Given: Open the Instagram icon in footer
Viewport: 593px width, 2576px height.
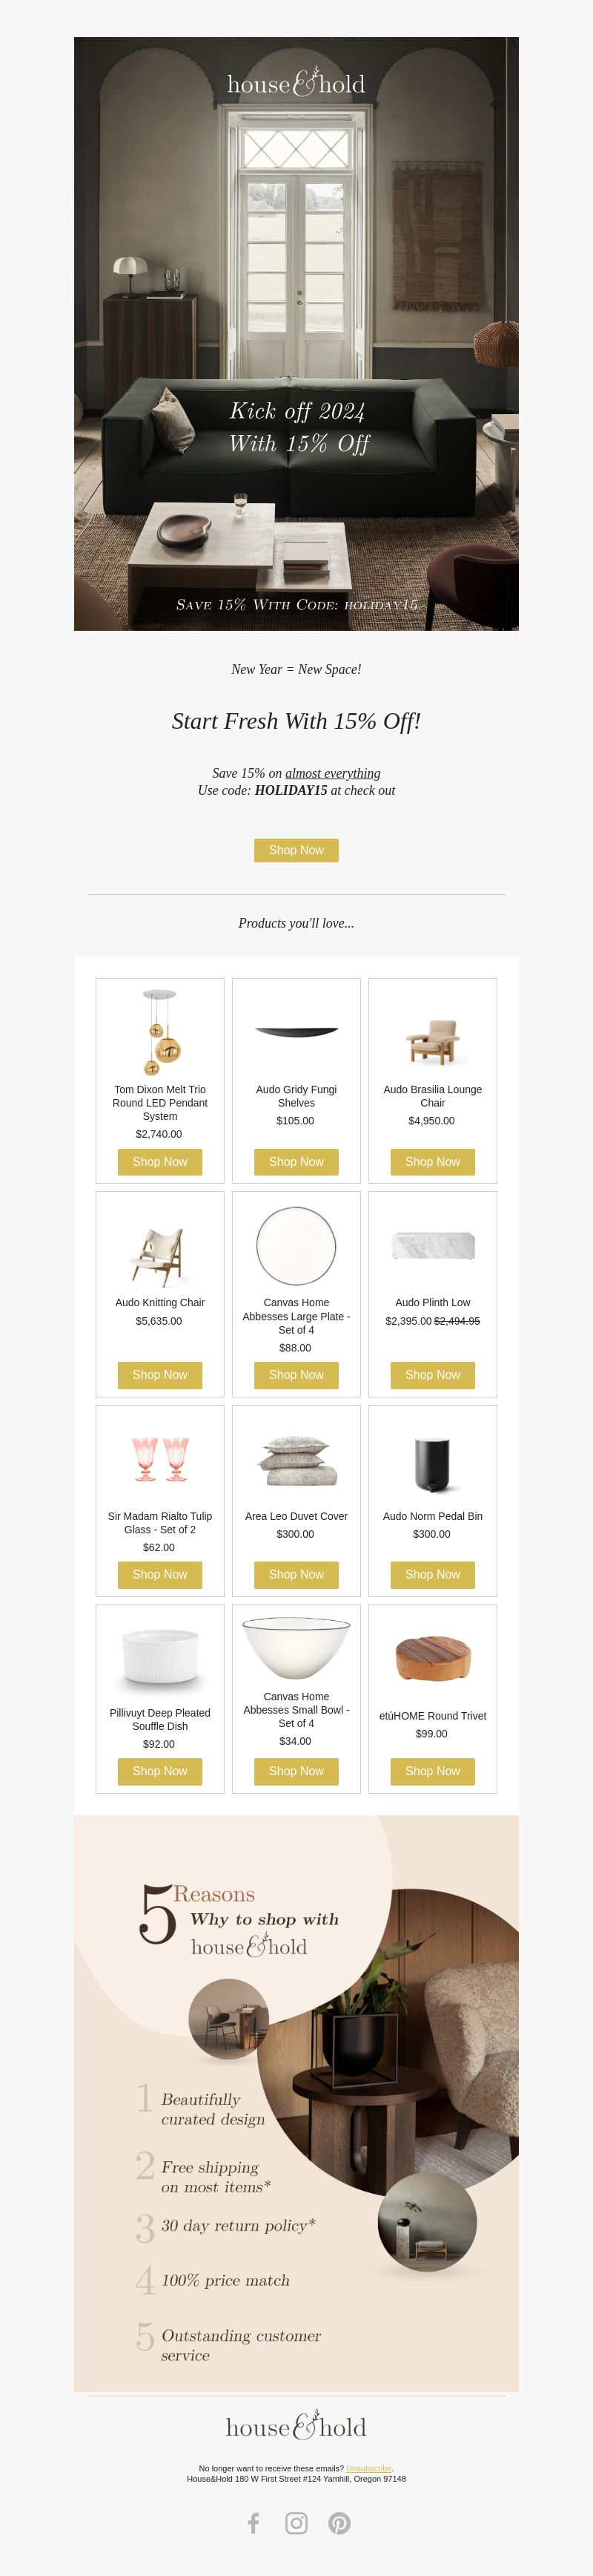Looking at the screenshot, I should tap(296, 2523).
